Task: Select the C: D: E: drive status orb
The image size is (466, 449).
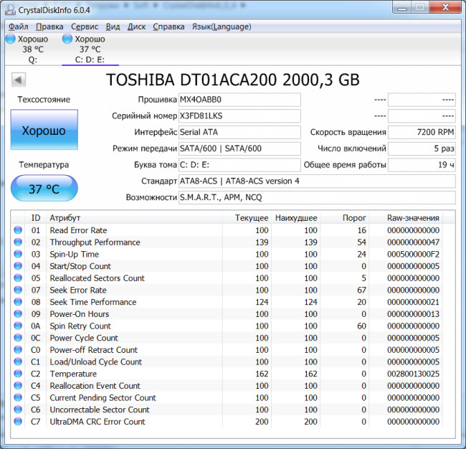Action: tap(67, 39)
